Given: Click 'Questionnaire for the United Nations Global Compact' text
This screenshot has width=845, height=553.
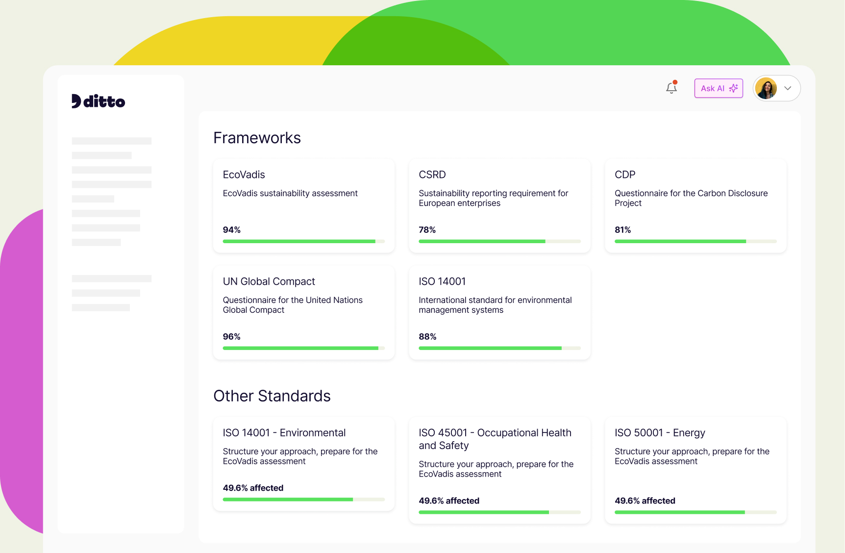Looking at the screenshot, I should click(293, 305).
